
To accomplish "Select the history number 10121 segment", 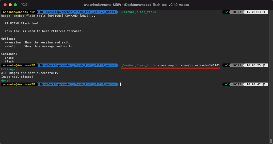I will [237, 65].
